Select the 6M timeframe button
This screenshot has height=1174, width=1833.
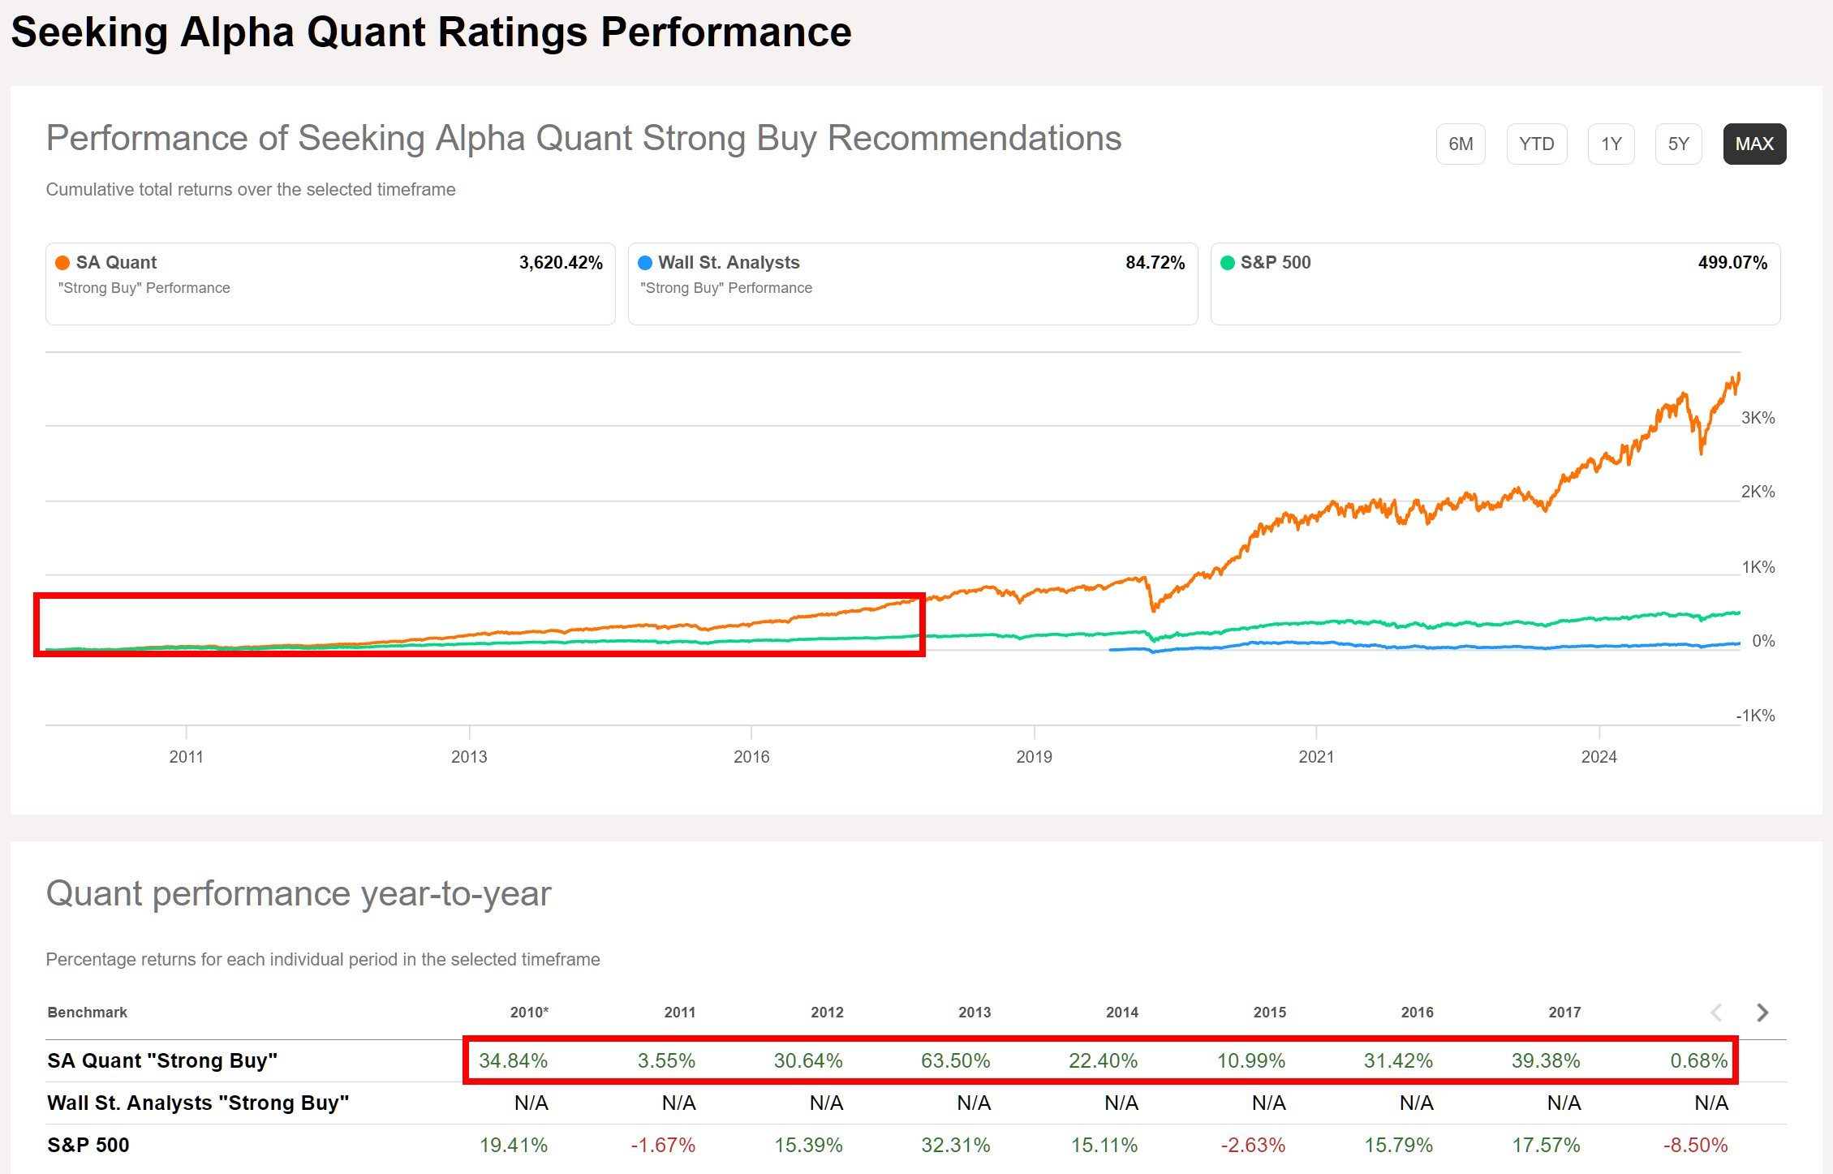[1460, 144]
